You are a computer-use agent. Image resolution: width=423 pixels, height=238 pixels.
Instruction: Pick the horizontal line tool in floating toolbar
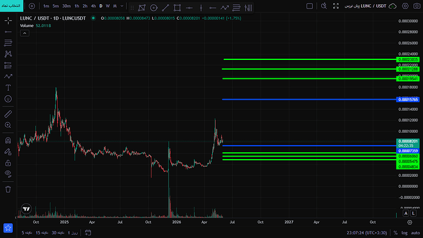[x=189, y=8]
